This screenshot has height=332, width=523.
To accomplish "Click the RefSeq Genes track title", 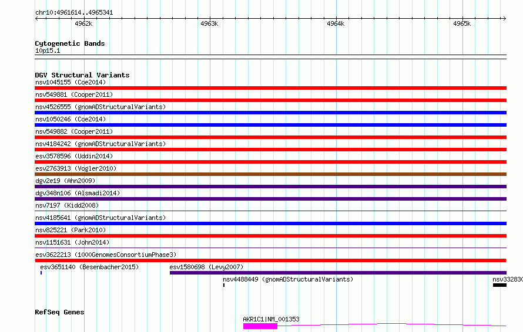I will pos(59,313).
